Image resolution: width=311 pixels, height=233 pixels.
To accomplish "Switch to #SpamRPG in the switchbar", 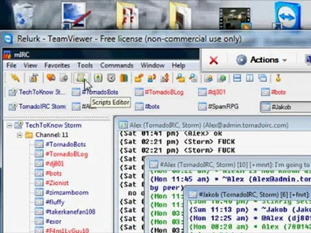I will 218,106.
